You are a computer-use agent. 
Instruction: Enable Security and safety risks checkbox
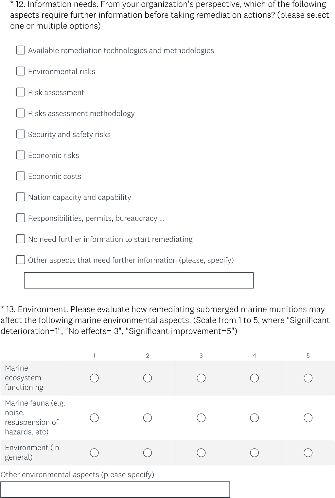[x=21, y=134]
